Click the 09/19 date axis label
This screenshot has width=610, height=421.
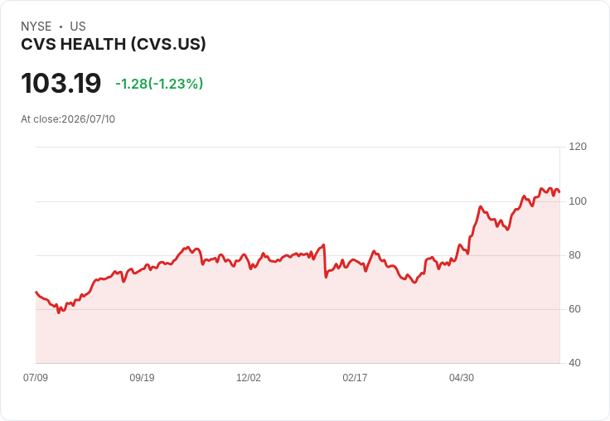(x=142, y=377)
